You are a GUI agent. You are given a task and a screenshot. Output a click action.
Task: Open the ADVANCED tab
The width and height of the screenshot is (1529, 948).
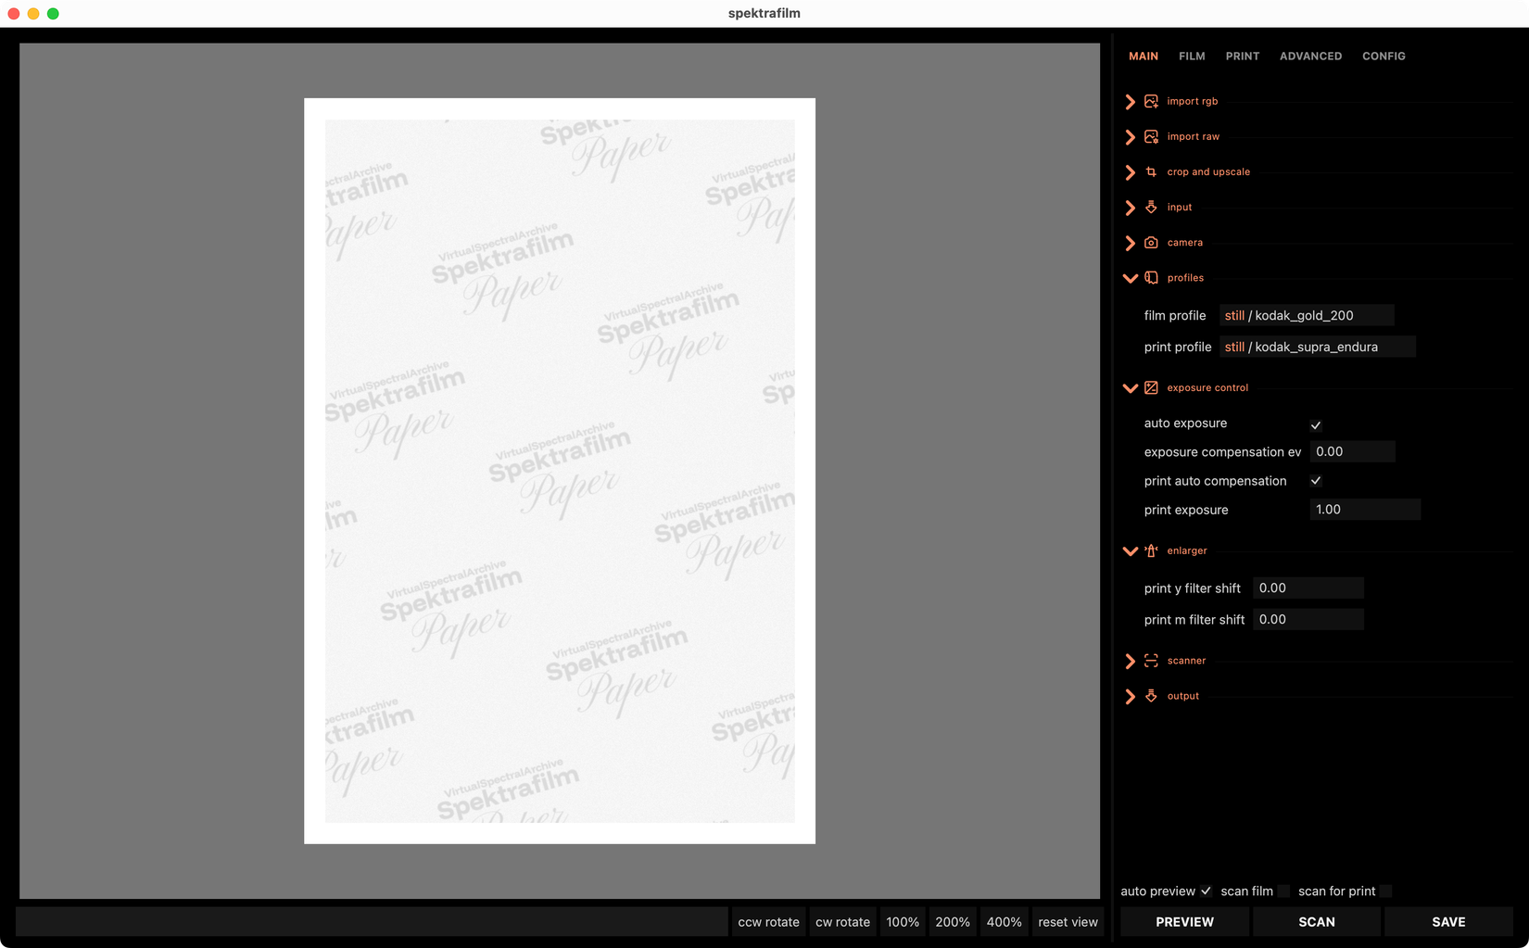tap(1310, 57)
